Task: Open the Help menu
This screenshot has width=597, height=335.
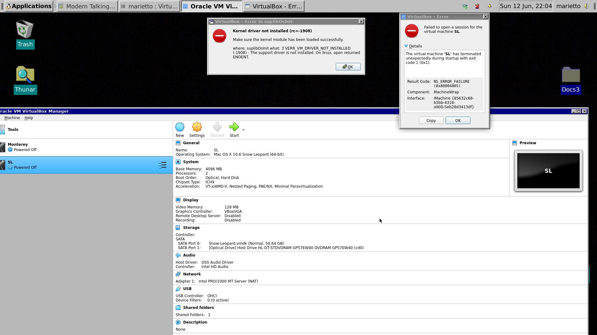Action: click(x=29, y=118)
